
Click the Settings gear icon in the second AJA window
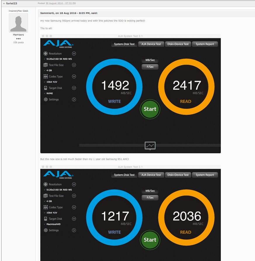click(46, 230)
